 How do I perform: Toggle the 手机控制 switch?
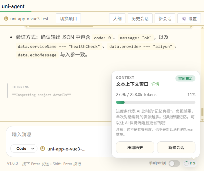(x=174, y=164)
